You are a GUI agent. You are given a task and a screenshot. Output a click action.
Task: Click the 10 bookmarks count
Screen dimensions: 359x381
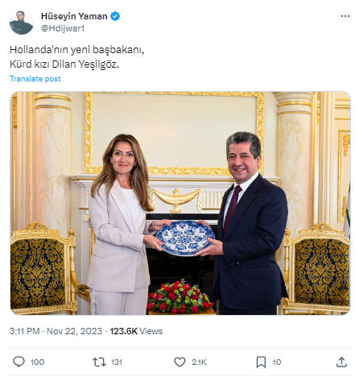coord(277,362)
